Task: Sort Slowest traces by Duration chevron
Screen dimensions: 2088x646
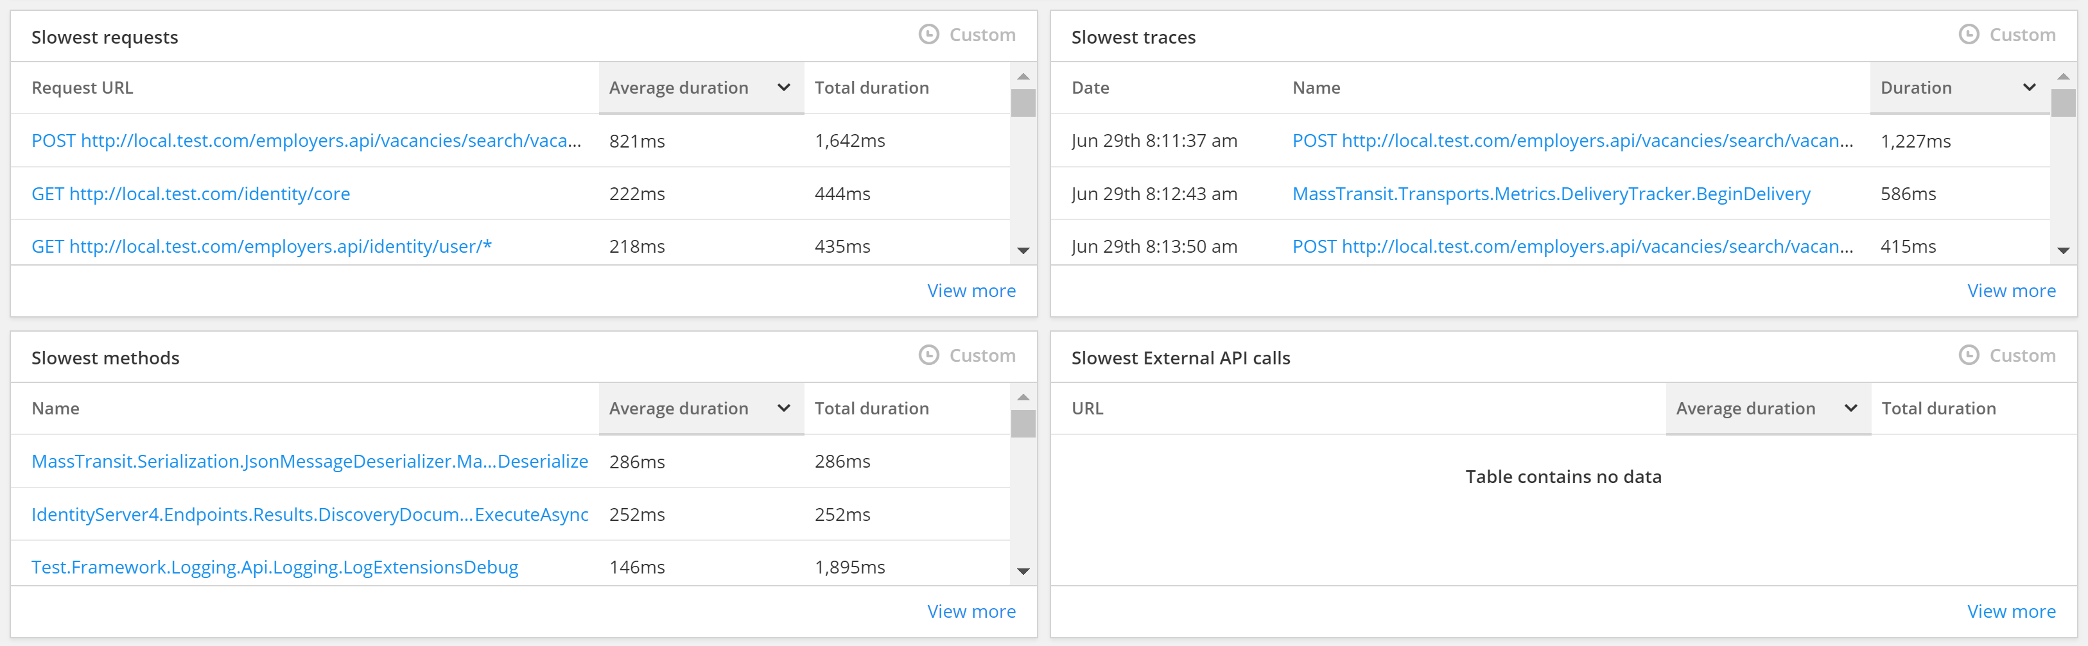Action: tap(2029, 87)
